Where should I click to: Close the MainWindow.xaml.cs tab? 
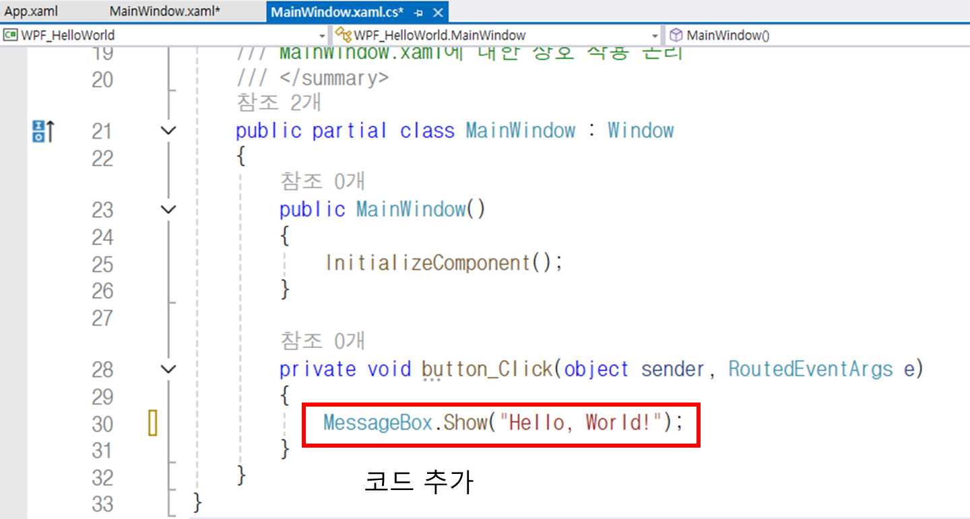437,13
